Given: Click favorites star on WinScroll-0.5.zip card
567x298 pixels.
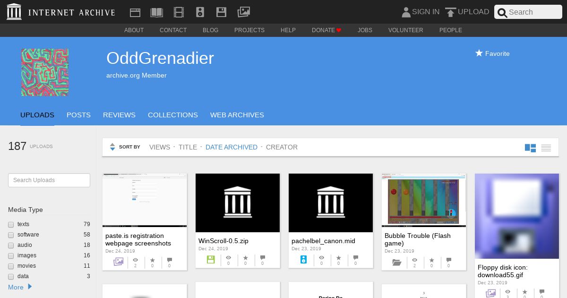Looking at the screenshot, I should coord(246,258).
